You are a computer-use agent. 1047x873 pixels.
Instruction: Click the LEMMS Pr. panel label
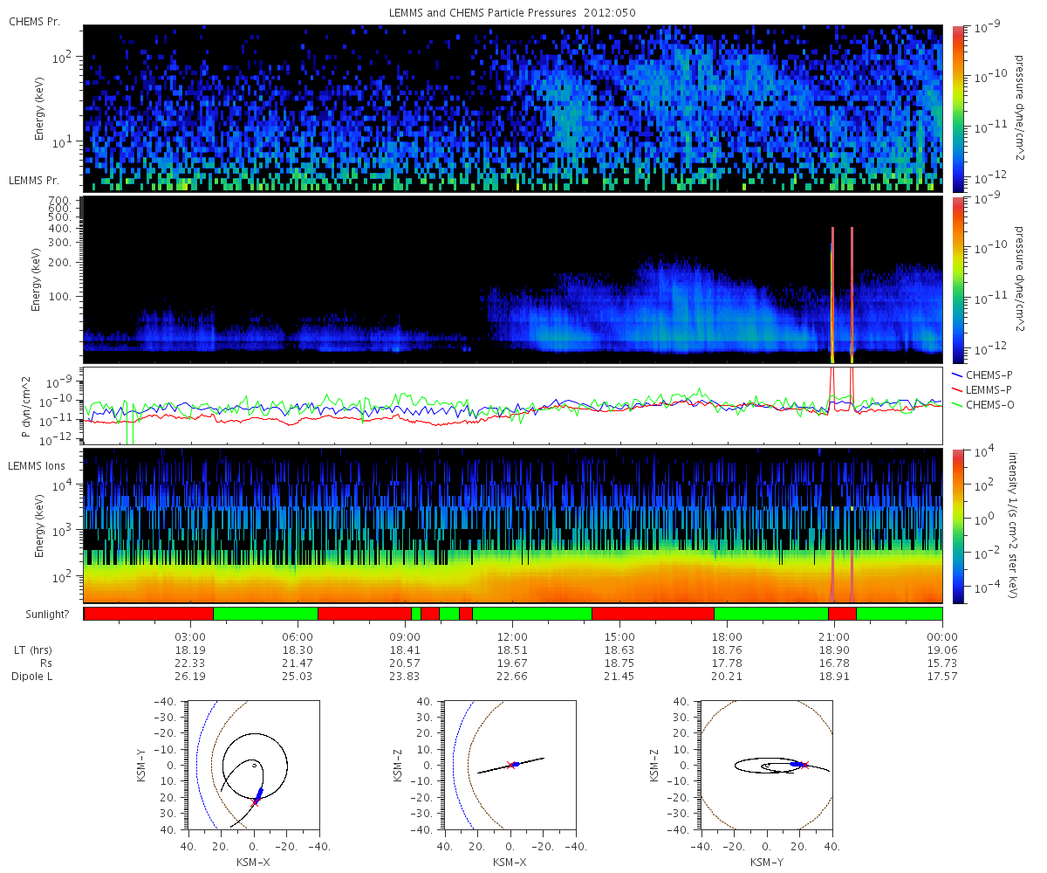(35, 181)
